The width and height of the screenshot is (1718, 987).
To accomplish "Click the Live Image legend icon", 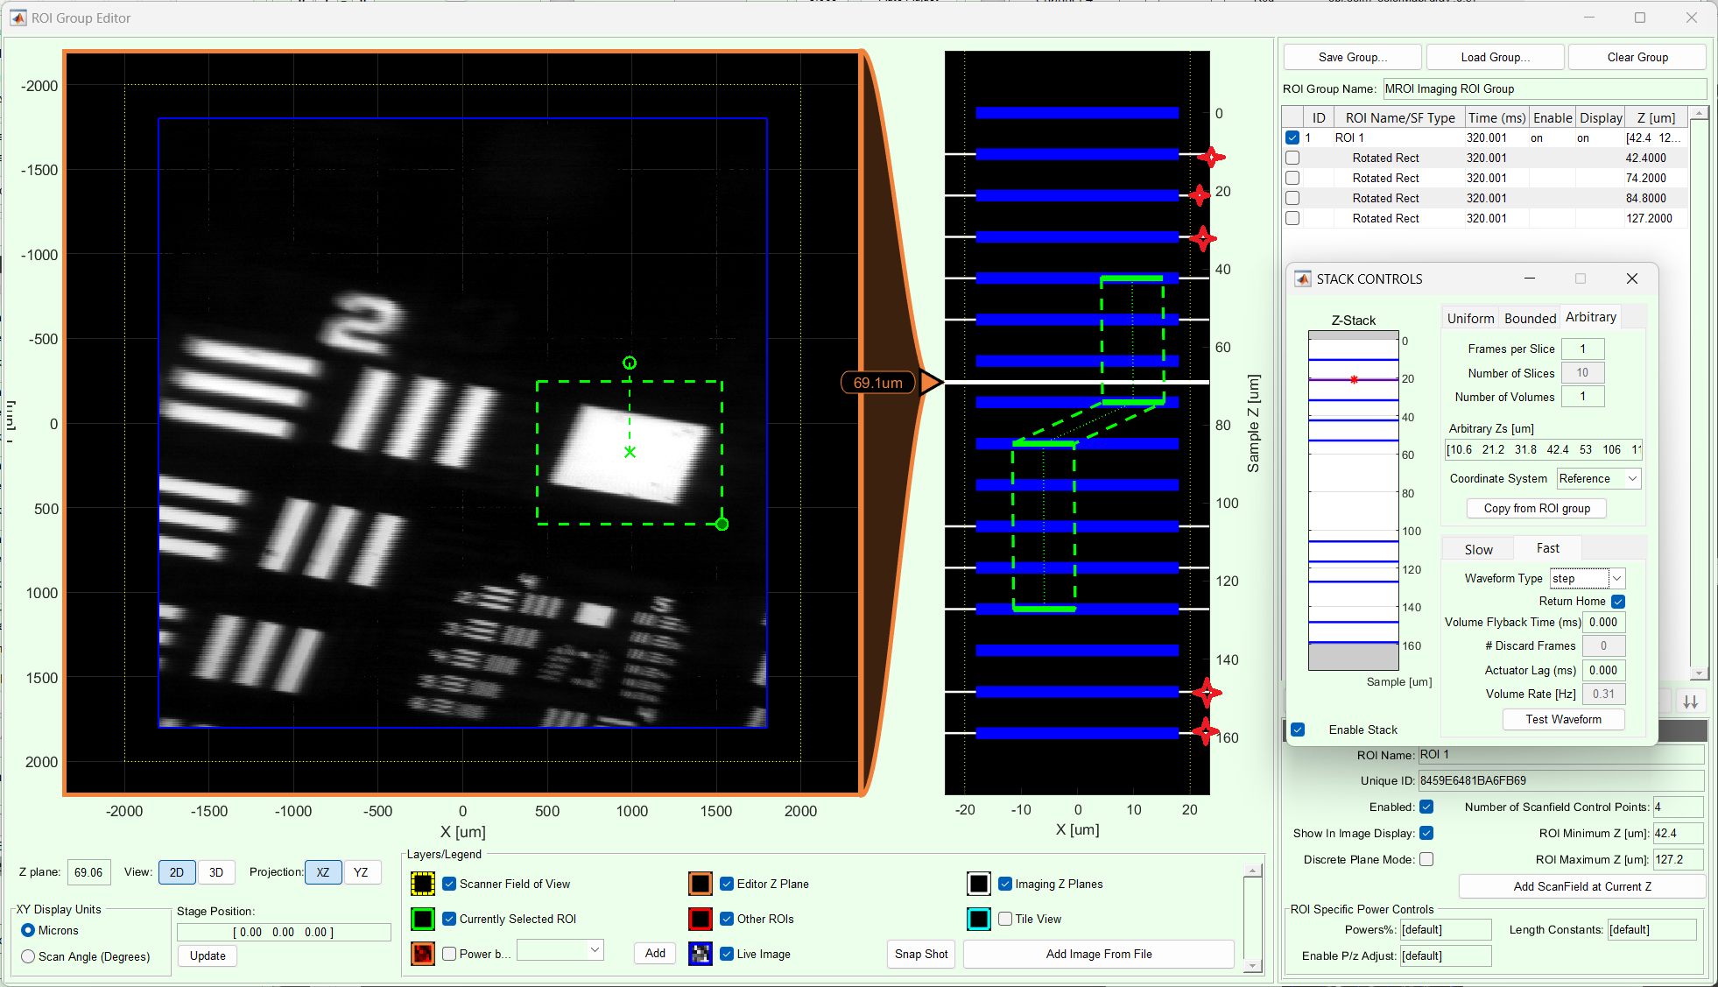I will (x=701, y=954).
